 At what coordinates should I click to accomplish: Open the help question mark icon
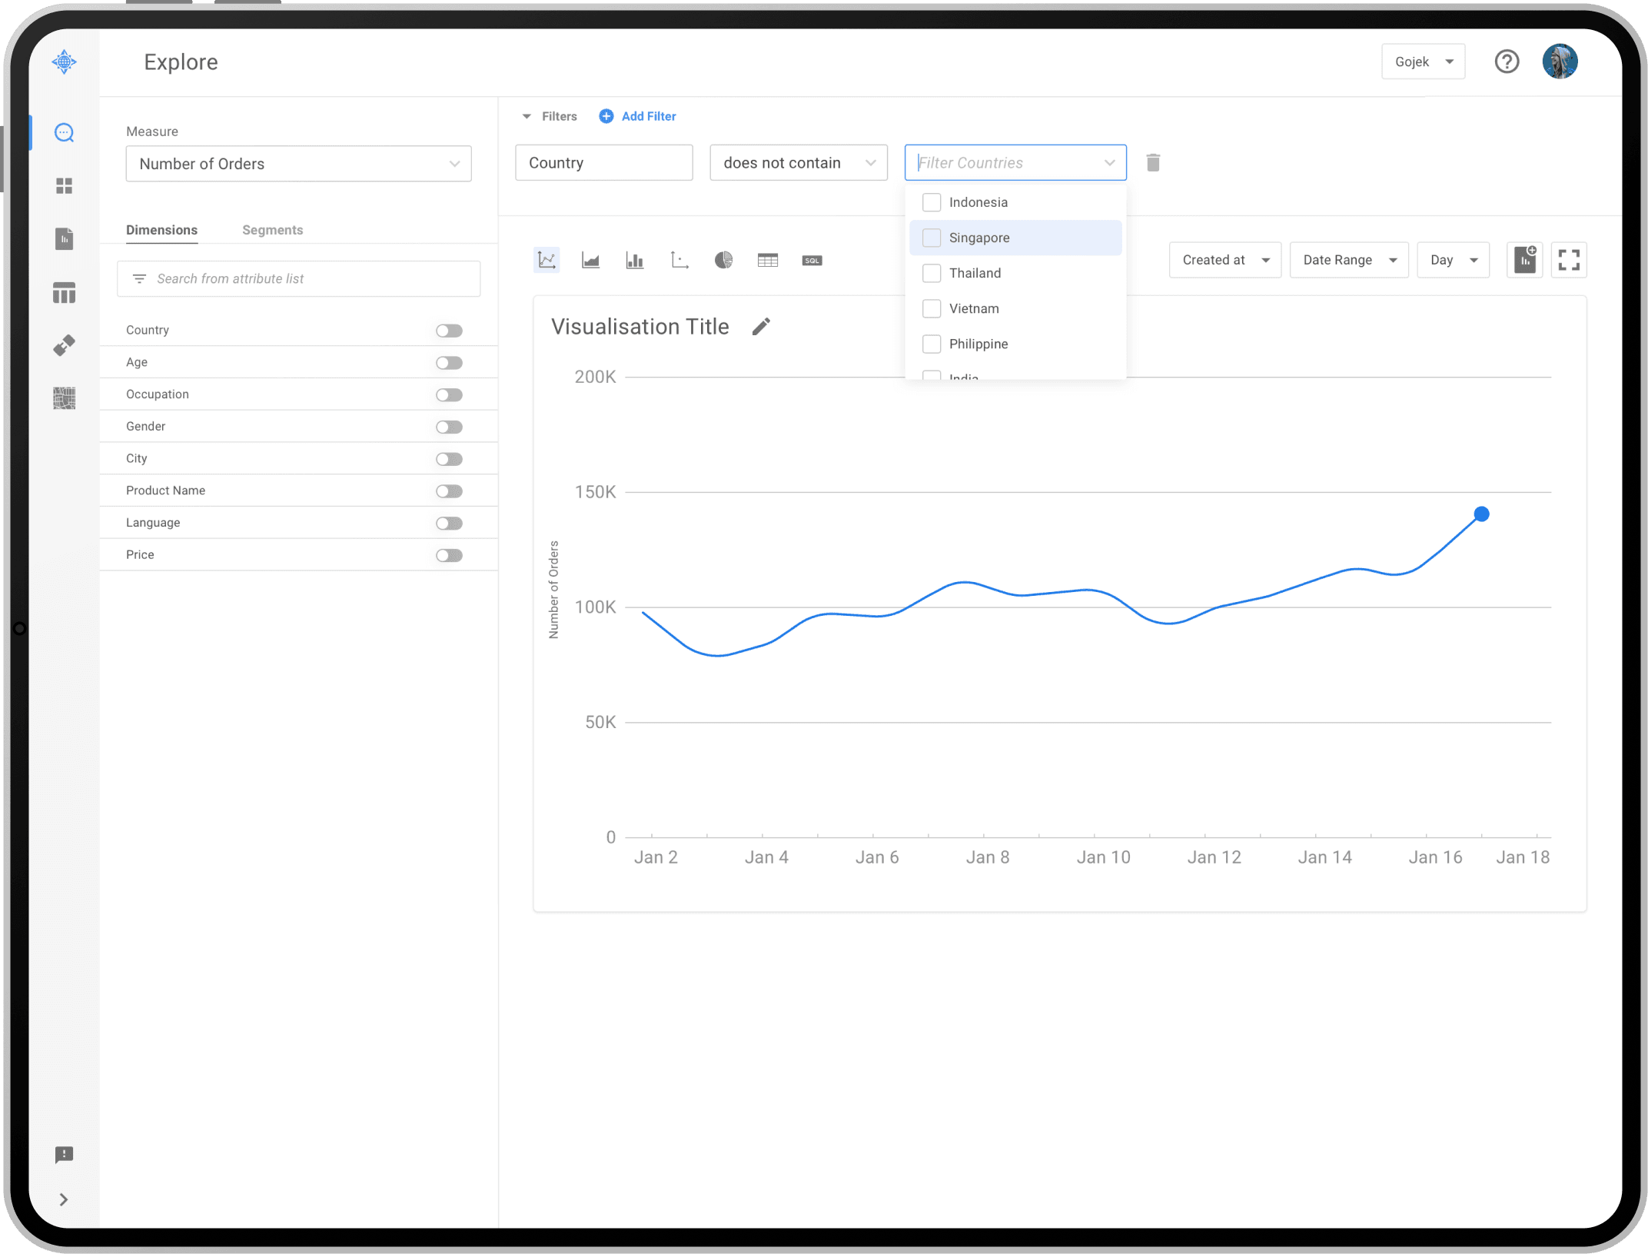click(1507, 62)
